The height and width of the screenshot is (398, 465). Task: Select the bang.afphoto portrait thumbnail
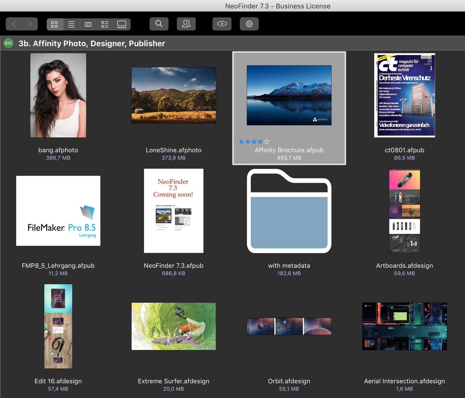58,95
